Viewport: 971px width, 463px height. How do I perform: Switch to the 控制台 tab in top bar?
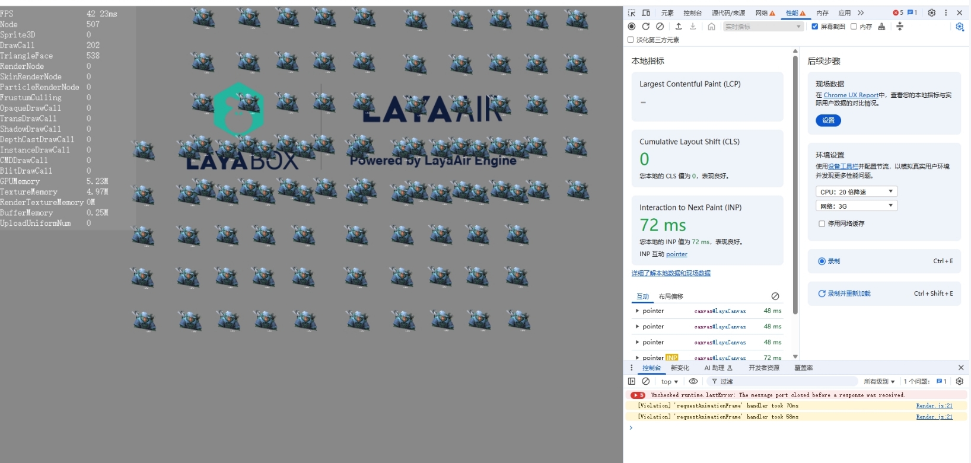click(x=692, y=12)
